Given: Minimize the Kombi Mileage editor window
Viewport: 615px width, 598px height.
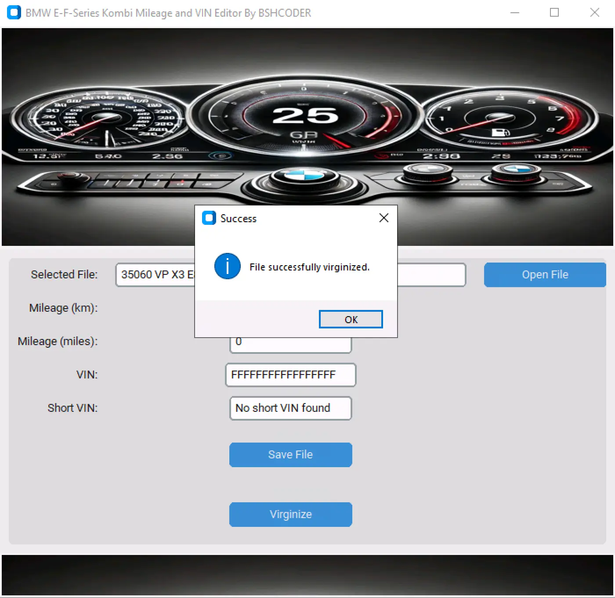Looking at the screenshot, I should [x=515, y=13].
